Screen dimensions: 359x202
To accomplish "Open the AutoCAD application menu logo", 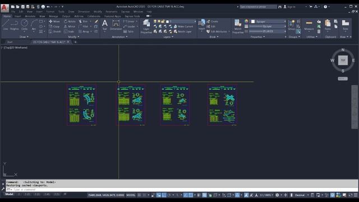I will 4,8.
